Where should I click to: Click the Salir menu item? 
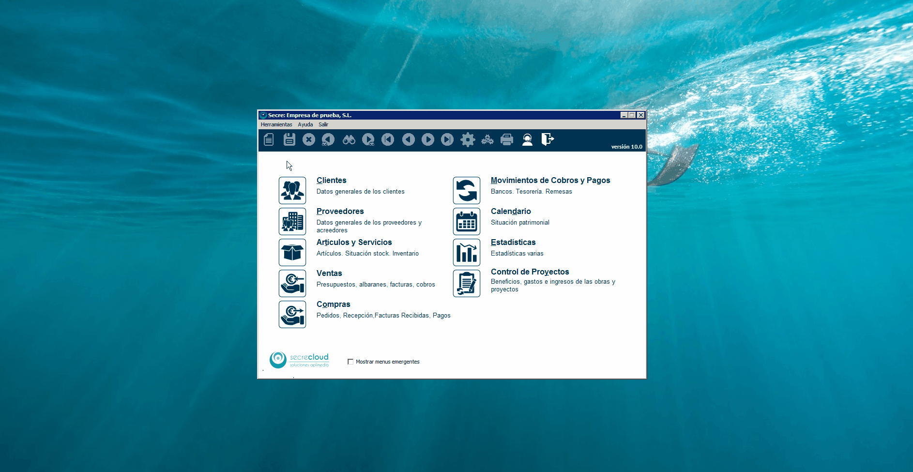(x=323, y=124)
